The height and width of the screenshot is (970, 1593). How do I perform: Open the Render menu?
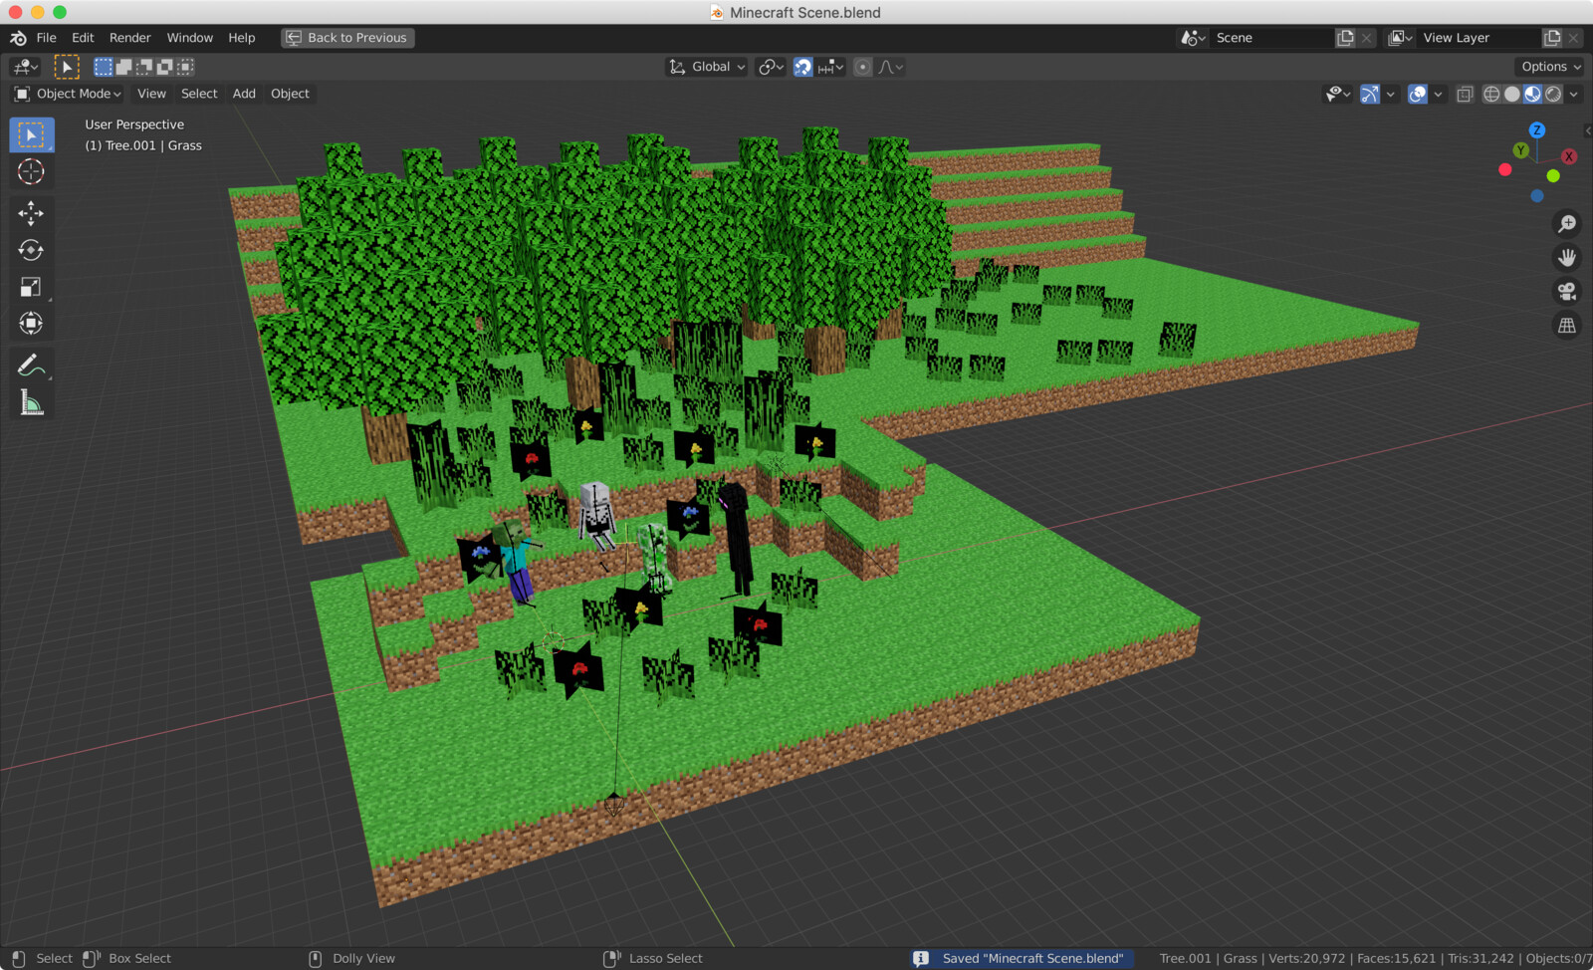pyautogui.click(x=130, y=38)
